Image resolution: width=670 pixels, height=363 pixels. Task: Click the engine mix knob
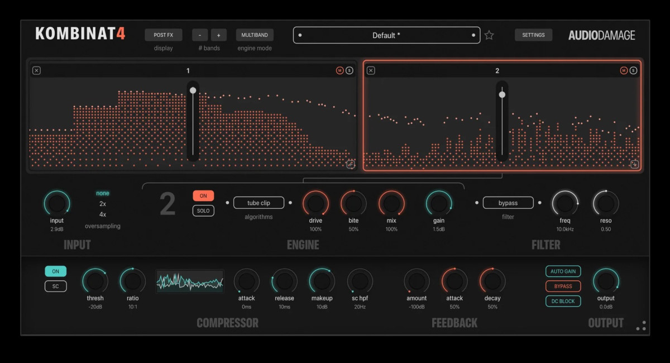coord(391,204)
